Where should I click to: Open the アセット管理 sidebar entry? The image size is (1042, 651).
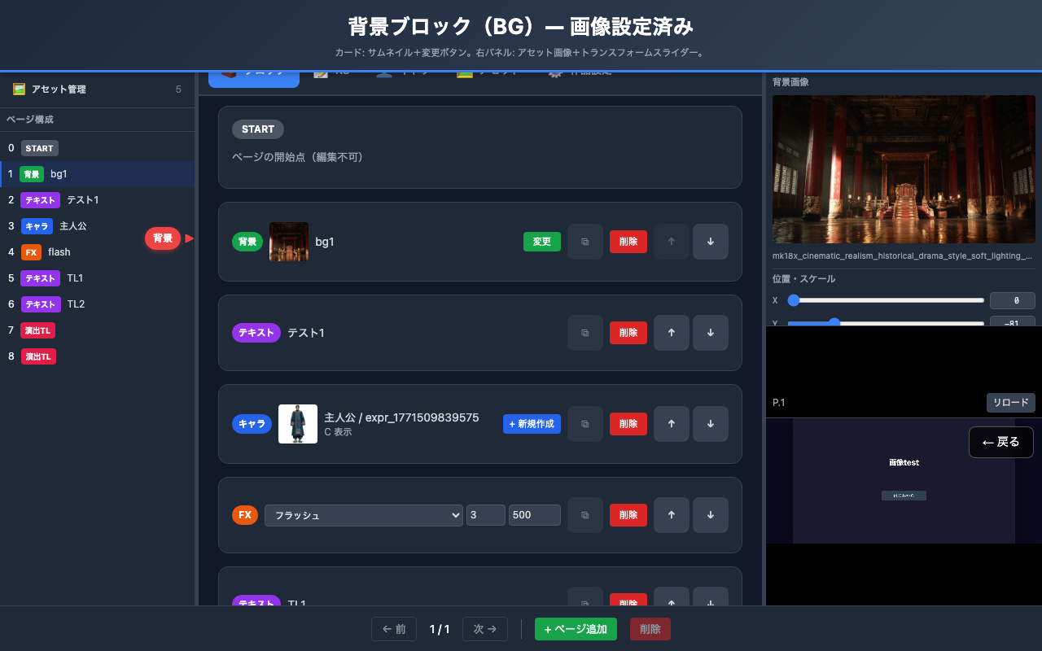[97, 90]
